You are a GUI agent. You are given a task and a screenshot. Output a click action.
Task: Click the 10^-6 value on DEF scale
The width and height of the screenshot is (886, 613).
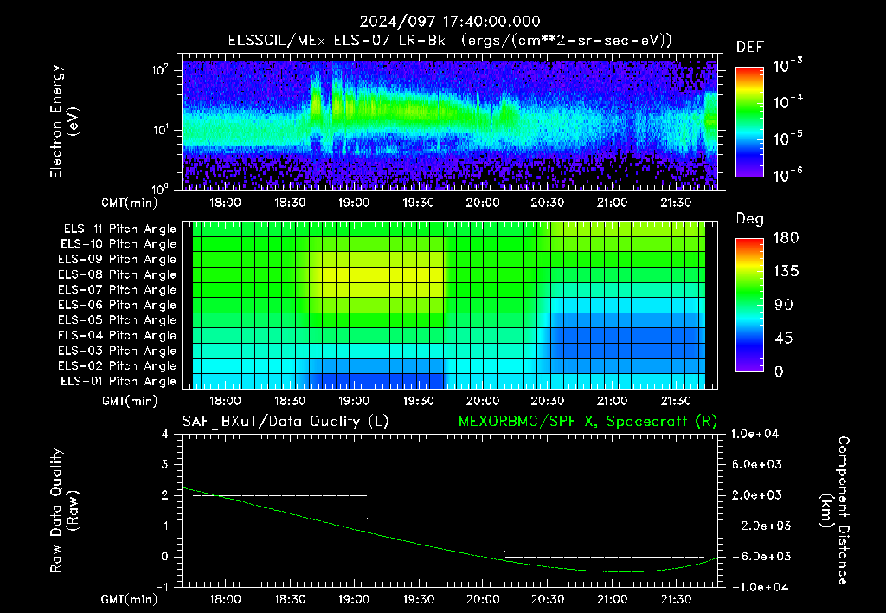point(787,175)
